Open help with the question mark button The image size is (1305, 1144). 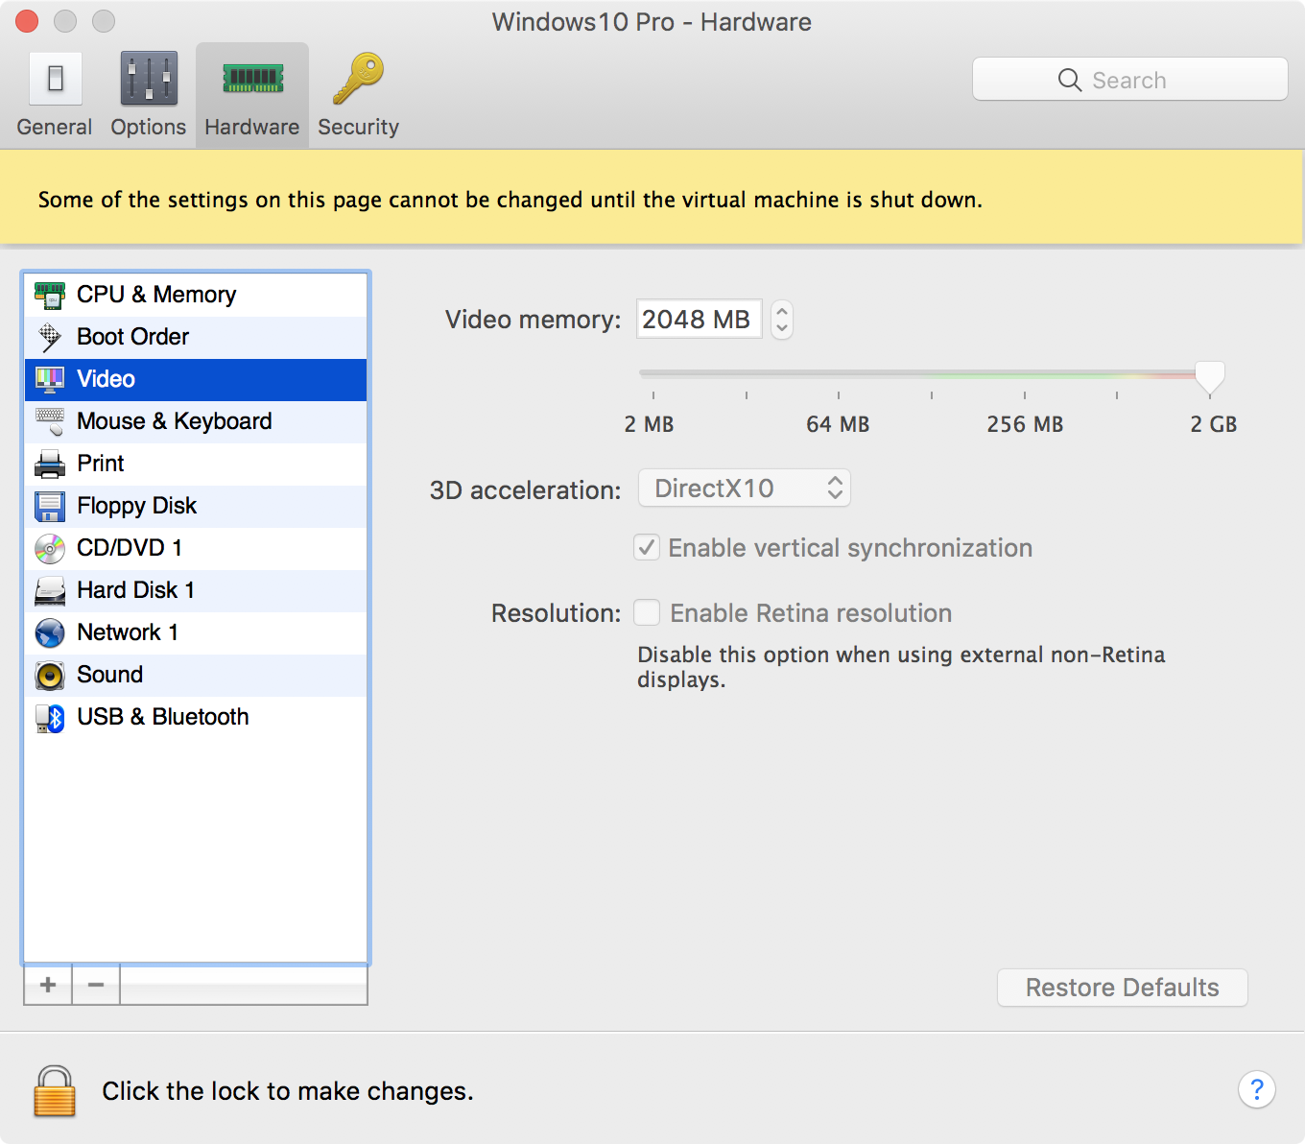point(1257,1089)
